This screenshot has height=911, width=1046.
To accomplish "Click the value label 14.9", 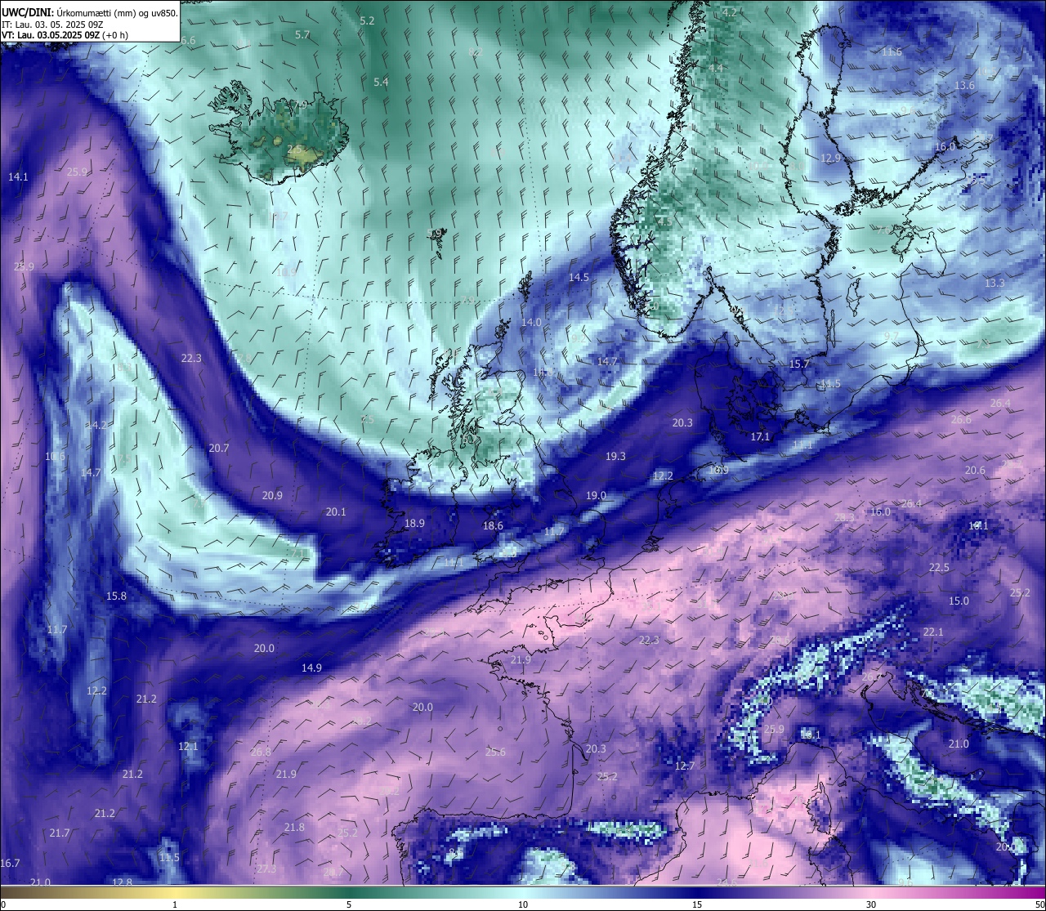I will coord(311,668).
